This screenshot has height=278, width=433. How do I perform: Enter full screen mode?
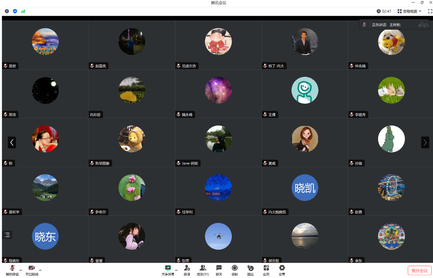[x=430, y=11]
